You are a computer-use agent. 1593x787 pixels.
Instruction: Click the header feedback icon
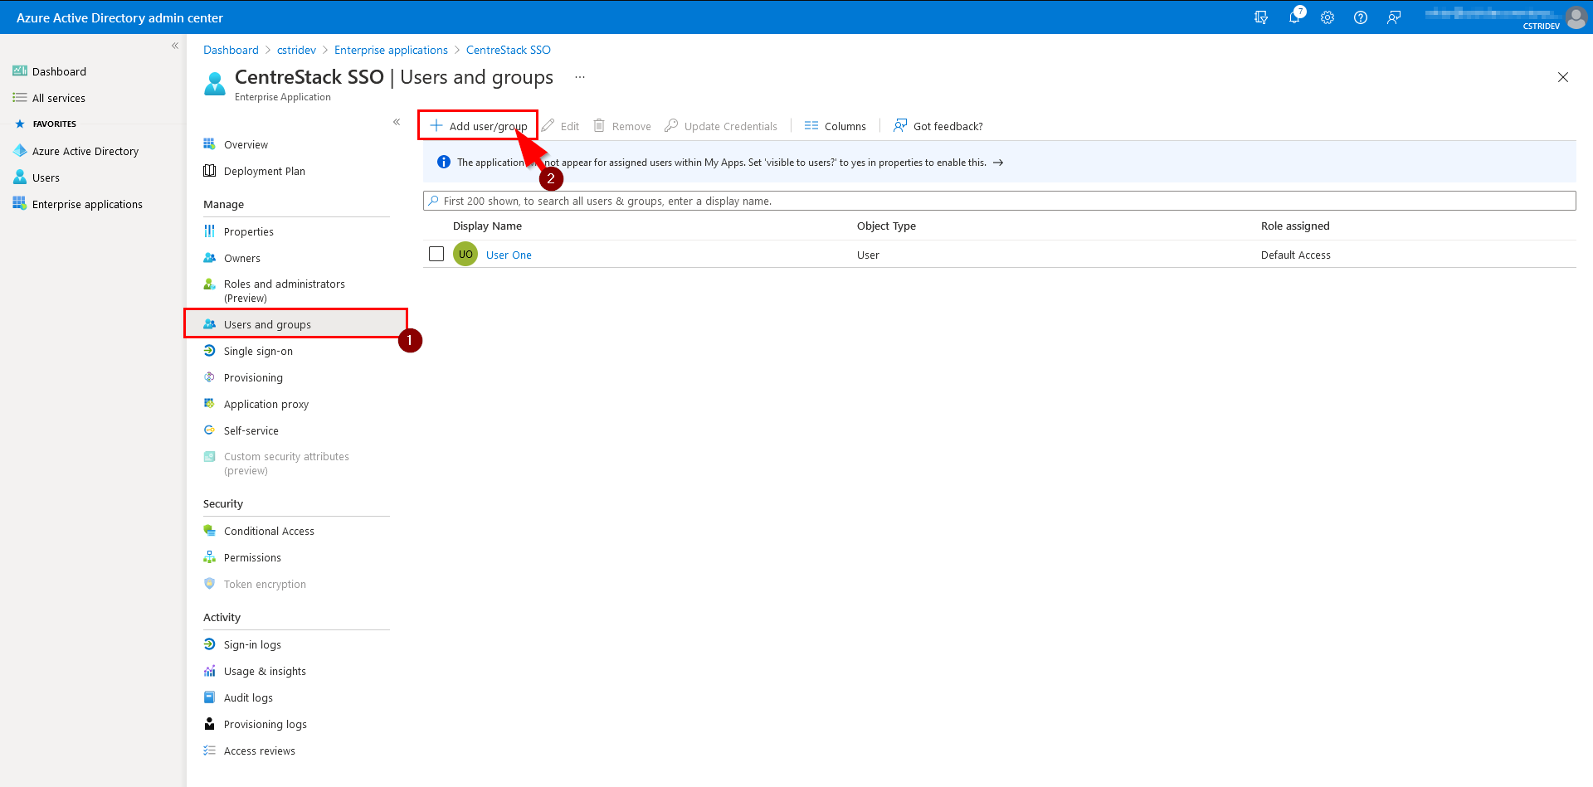click(1394, 17)
